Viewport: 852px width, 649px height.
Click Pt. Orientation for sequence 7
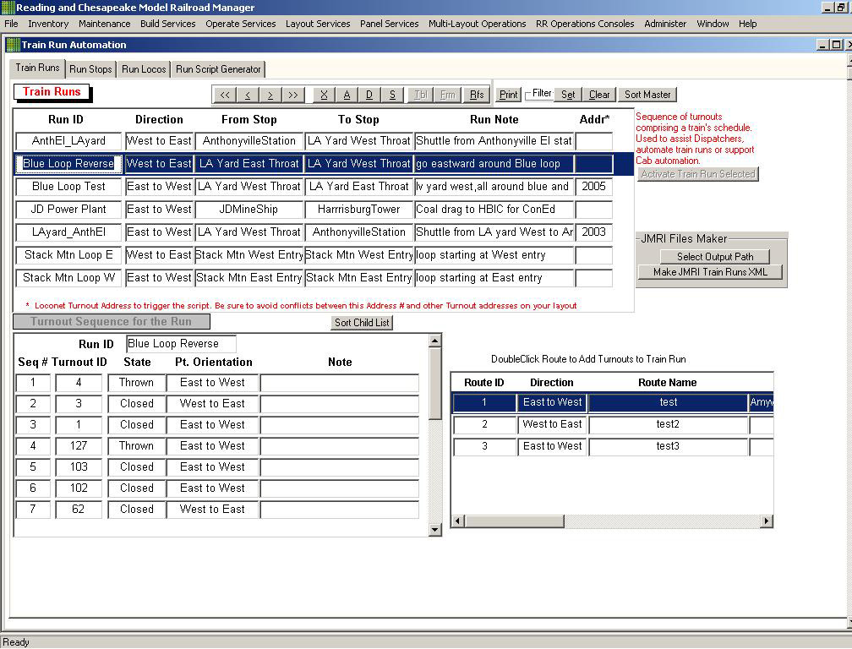[x=212, y=510]
